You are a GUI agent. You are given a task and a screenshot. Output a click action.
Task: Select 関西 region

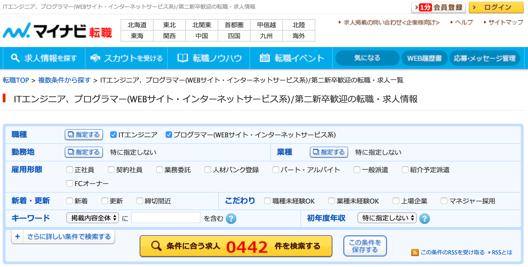(x=169, y=36)
